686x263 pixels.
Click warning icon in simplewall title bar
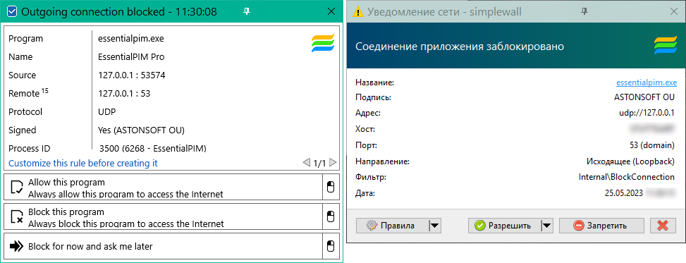click(x=359, y=12)
